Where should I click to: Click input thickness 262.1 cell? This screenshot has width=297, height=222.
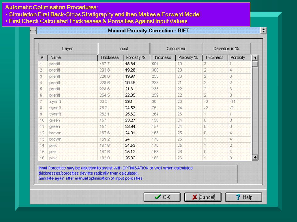click(111, 114)
